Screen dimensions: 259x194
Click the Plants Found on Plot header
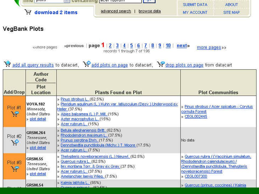click(118, 92)
